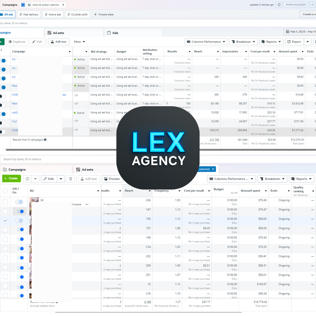
Task: Click the upper table horizontal scrollbar
Action: (x=161, y=150)
